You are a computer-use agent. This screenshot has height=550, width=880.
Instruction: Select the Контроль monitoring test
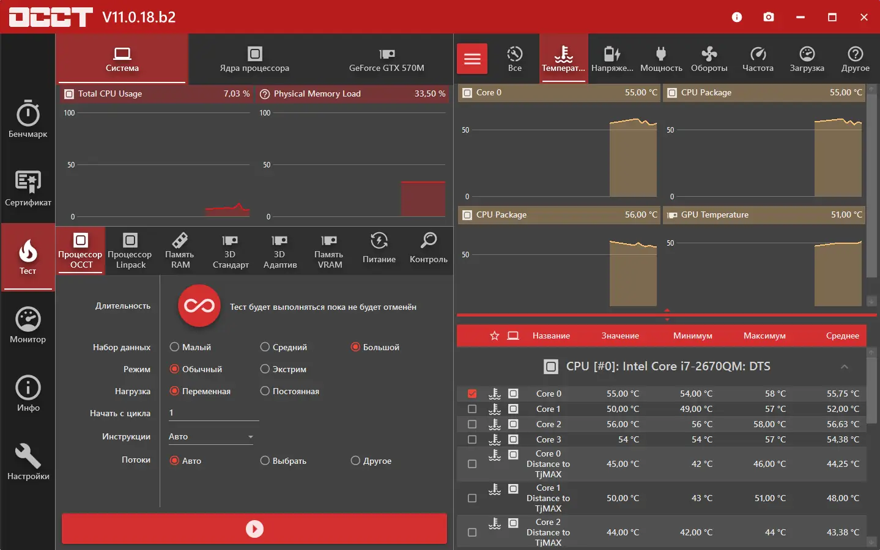[x=429, y=251]
